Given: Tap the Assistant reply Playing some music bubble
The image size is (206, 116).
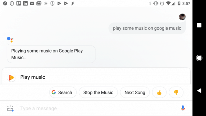Looking at the screenshot, I should [51, 54].
